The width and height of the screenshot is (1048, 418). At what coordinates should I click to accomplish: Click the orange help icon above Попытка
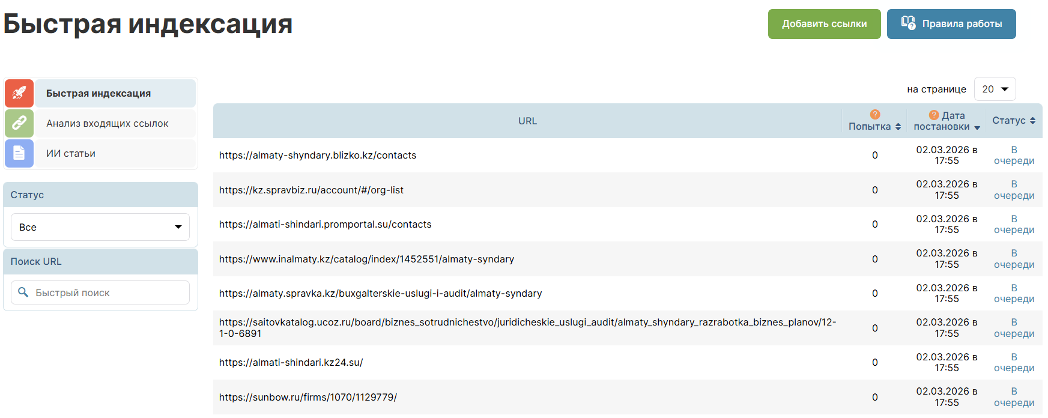pos(875,114)
